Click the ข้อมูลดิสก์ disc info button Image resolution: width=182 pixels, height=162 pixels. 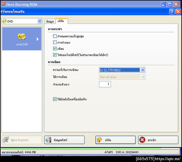pos(64,140)
